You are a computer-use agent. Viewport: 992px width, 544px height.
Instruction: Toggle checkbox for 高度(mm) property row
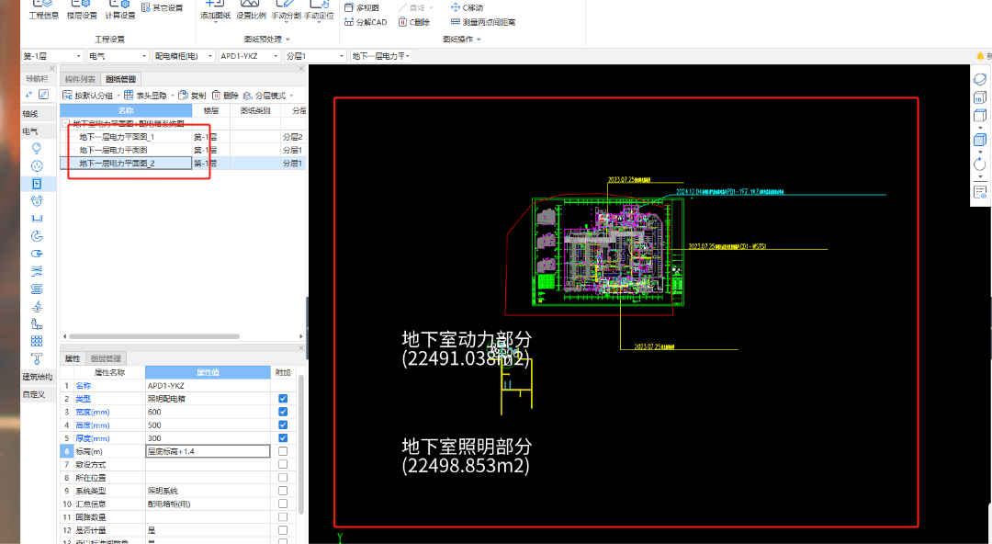(x=283, y=425)
